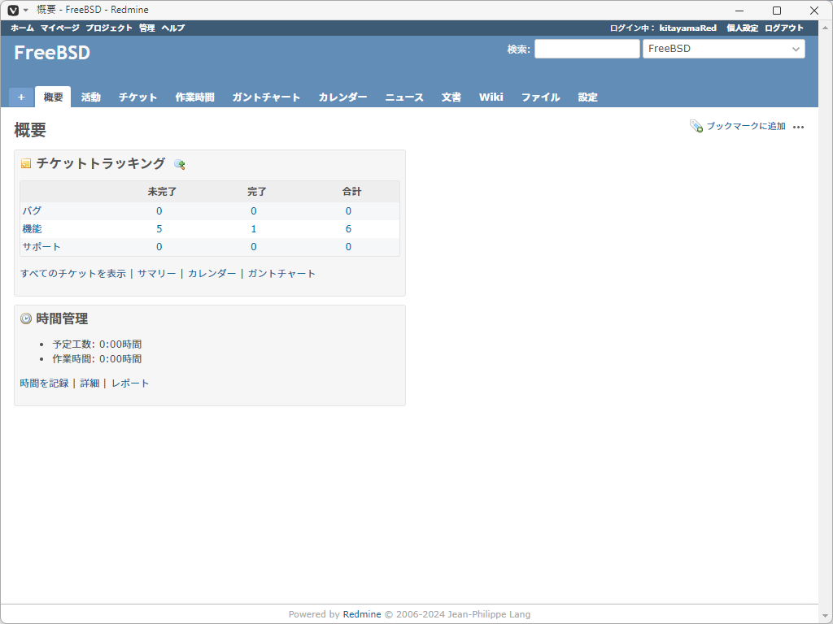Open the 設定 tab
This screenshot has width=833, height=624.
[x=587, y=97]
